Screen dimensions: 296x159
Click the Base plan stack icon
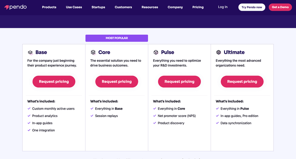point(30,53)
